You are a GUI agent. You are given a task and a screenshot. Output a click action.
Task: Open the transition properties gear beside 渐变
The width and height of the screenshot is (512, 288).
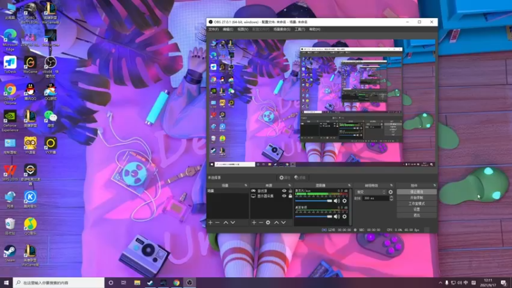(390, 192)
